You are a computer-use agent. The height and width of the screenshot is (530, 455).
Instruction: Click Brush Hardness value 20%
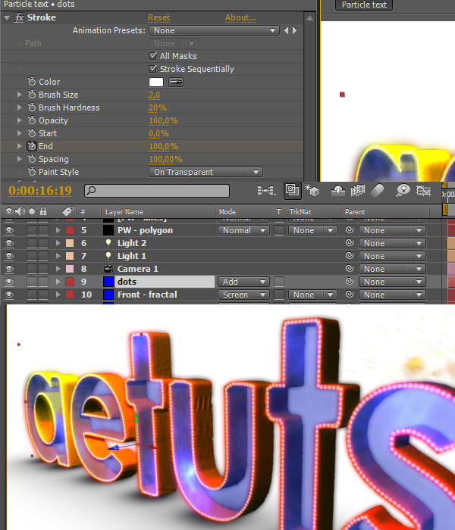pyautogui.click(x=158, y=108)
